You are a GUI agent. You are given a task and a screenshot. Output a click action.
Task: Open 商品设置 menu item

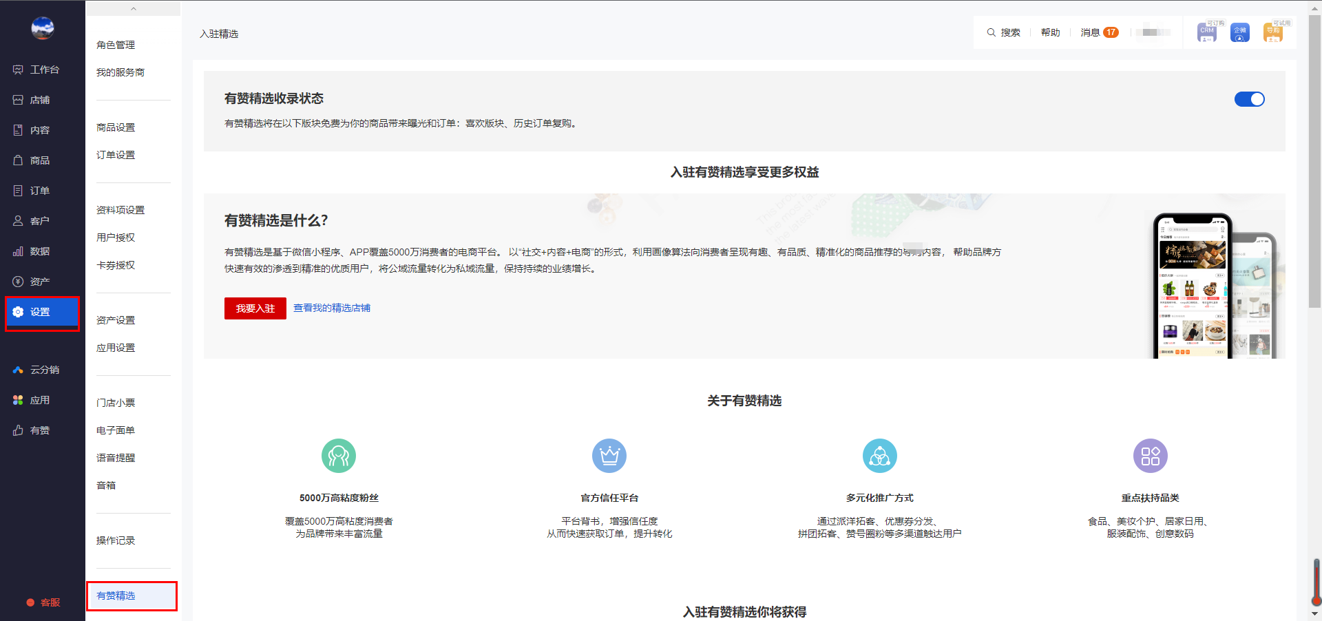(x=116, y=127)
